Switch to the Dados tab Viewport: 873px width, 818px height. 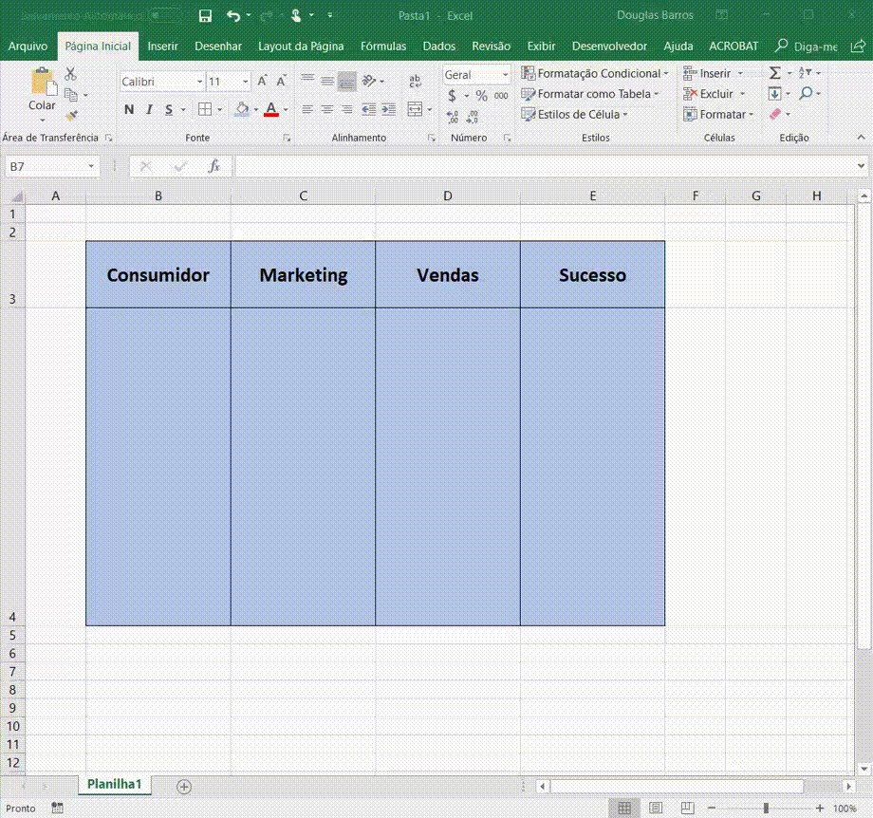438,46
